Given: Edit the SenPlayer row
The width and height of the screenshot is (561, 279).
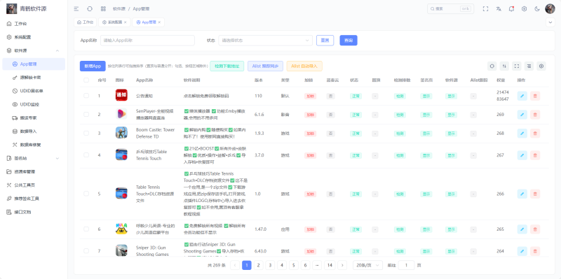Looking at the screenshot, I should point(522,115).
